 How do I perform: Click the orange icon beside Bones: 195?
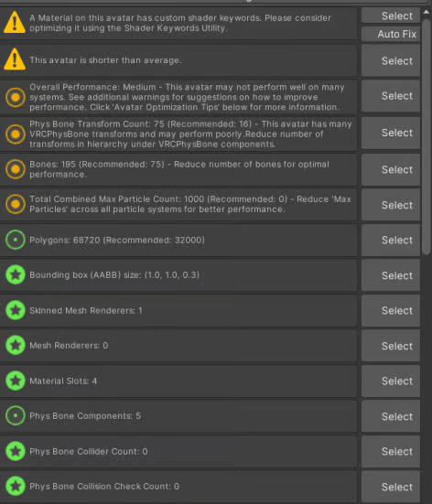coord(16,169)
